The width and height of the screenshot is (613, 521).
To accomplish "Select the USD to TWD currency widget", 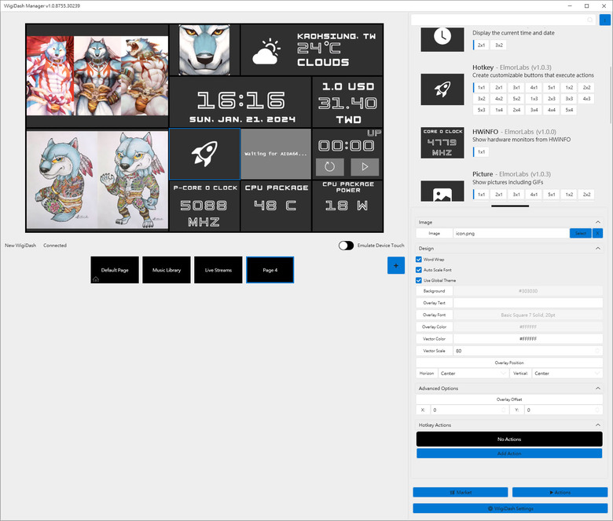I will pyautogui.click(x=347, y=102).
